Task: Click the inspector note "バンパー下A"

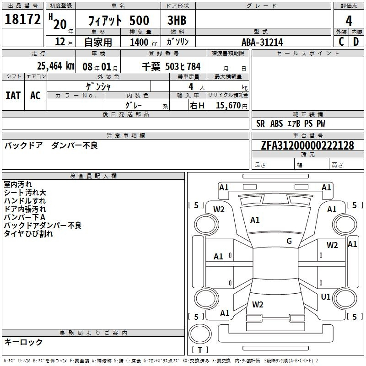Action: pyautogui.click(x=25, y=217)
